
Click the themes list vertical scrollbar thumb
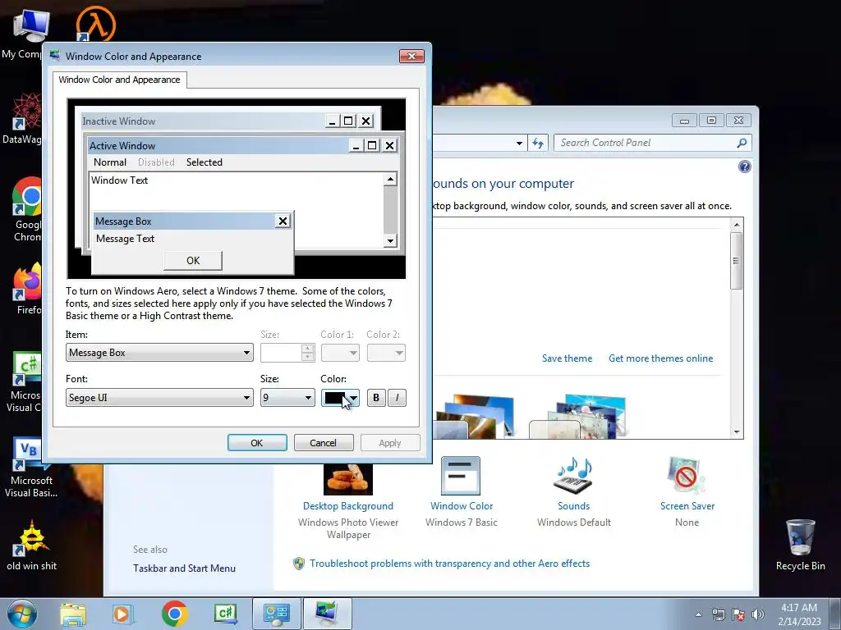[737, 261]
